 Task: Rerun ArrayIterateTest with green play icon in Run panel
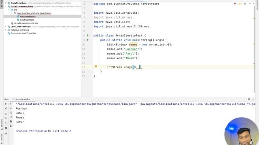pos(6,104)
